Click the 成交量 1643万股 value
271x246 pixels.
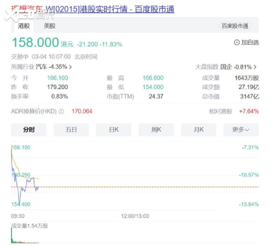[x=247, y=78]
